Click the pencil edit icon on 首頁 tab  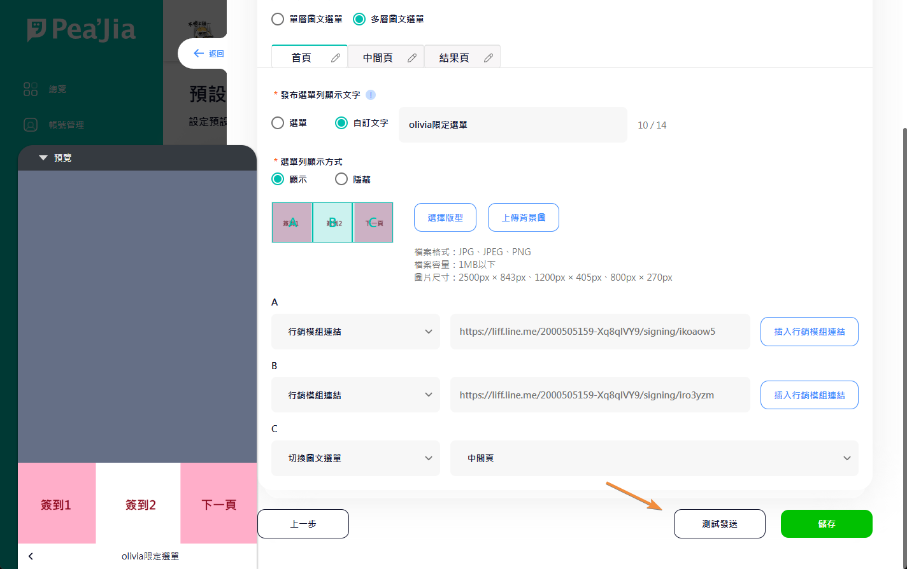[x=336, y=58]
